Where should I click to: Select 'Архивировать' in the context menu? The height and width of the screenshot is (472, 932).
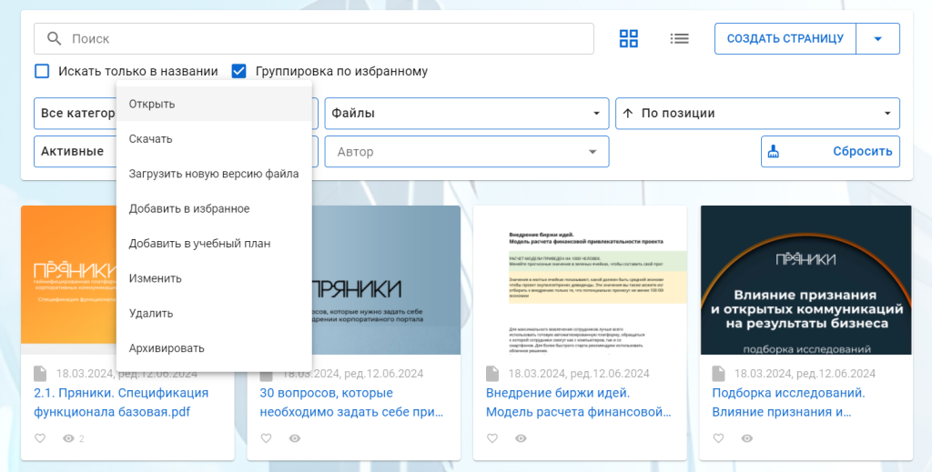pos(167,347)
